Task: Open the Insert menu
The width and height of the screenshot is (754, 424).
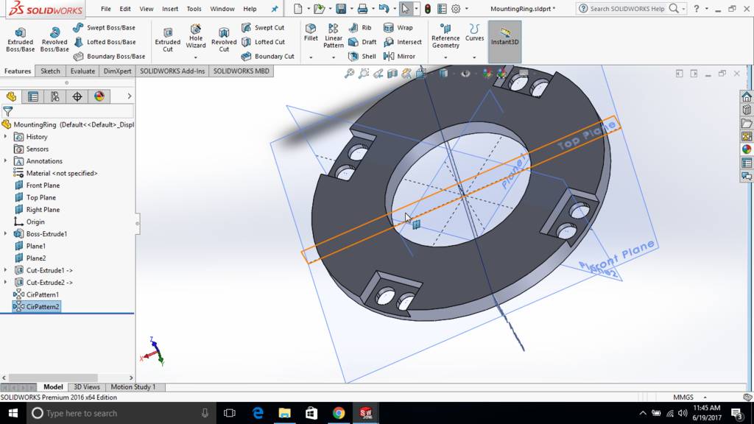Action: 170,9
